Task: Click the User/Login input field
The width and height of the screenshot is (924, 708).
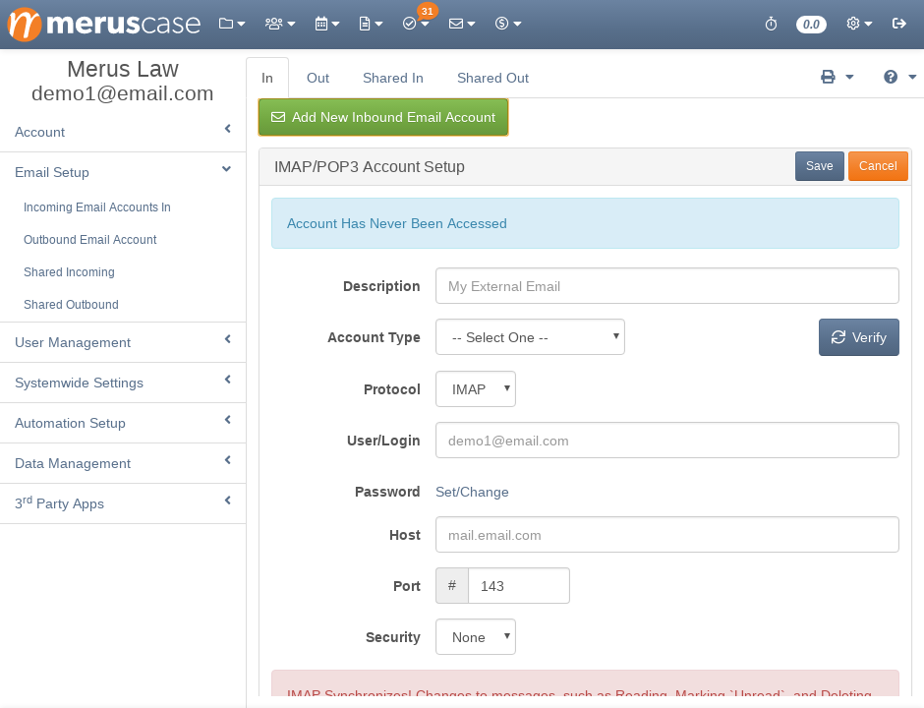Action: tap(667, 441)
